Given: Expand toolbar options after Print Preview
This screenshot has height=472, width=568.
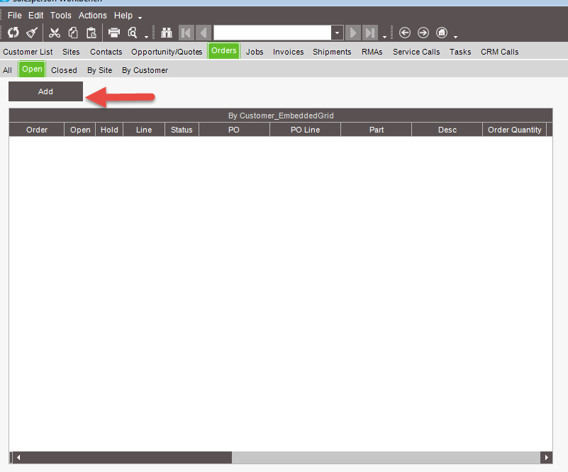Looking at the screenshot, I should click(x=146, y=37).
